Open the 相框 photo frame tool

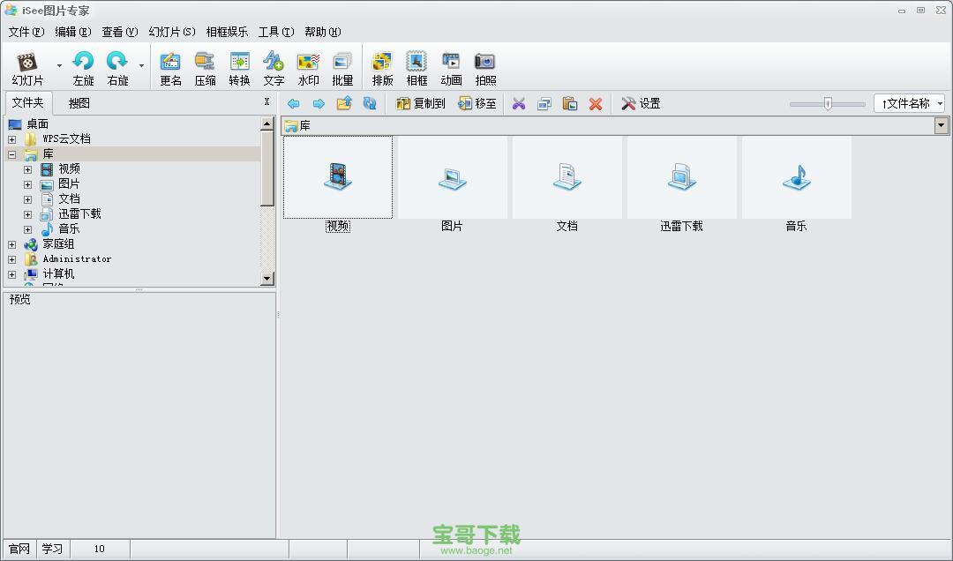point(416,66)
